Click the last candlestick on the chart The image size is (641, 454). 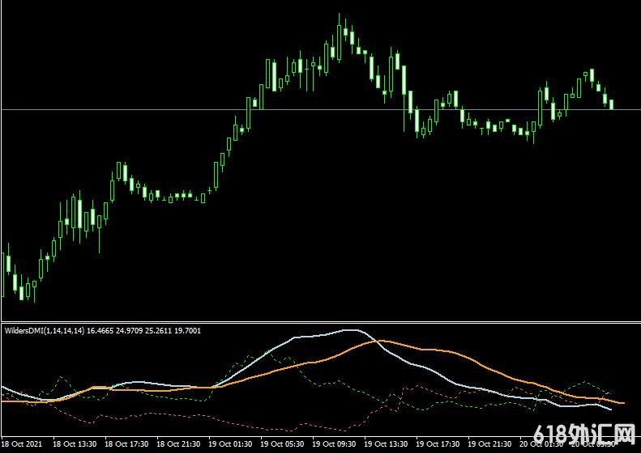612,104
